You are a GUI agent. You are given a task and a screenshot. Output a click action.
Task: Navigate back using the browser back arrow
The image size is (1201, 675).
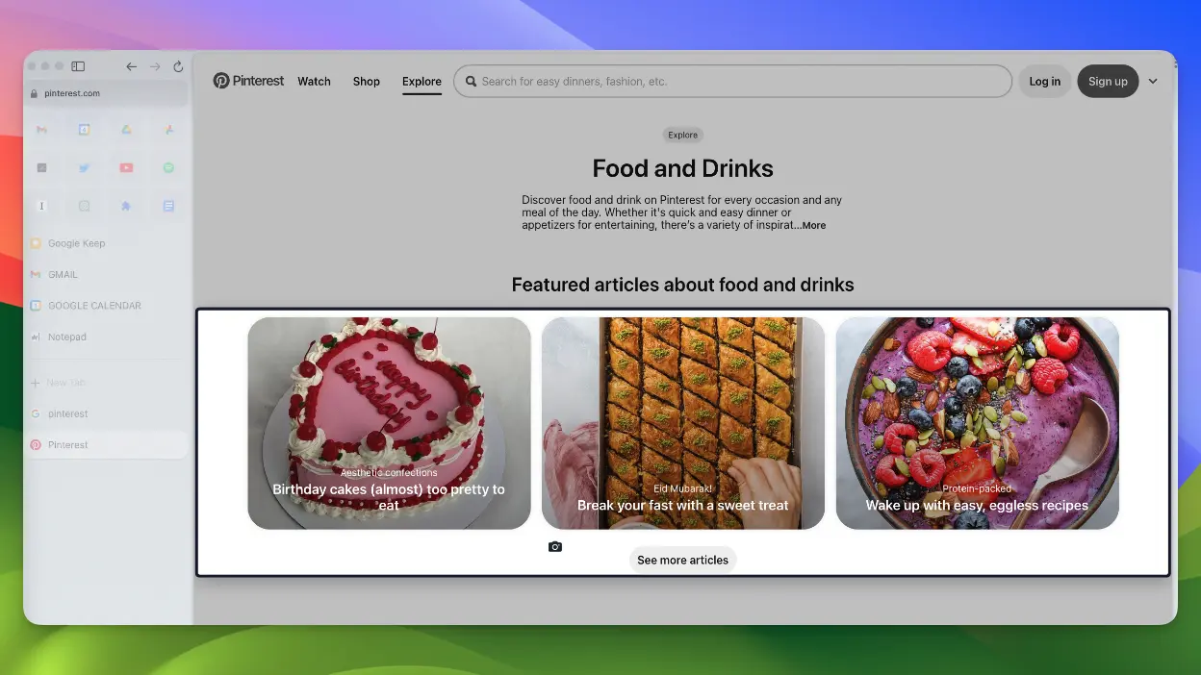pos(131,66)
